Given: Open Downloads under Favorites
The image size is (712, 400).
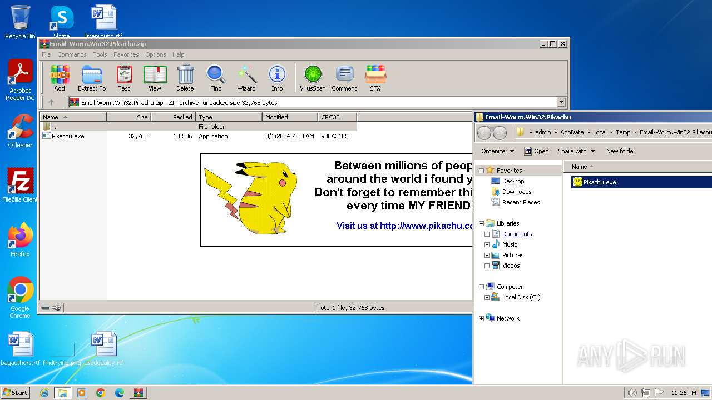Looking at the screenshot, I should [517, 192].
